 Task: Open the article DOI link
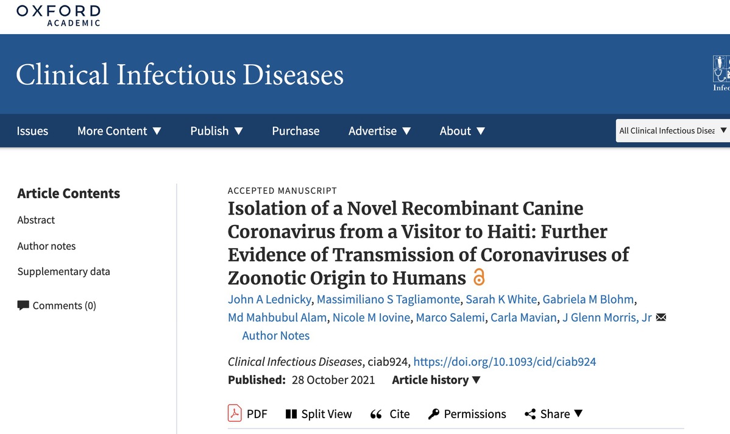pyautogui.click(x=505, y=361)
